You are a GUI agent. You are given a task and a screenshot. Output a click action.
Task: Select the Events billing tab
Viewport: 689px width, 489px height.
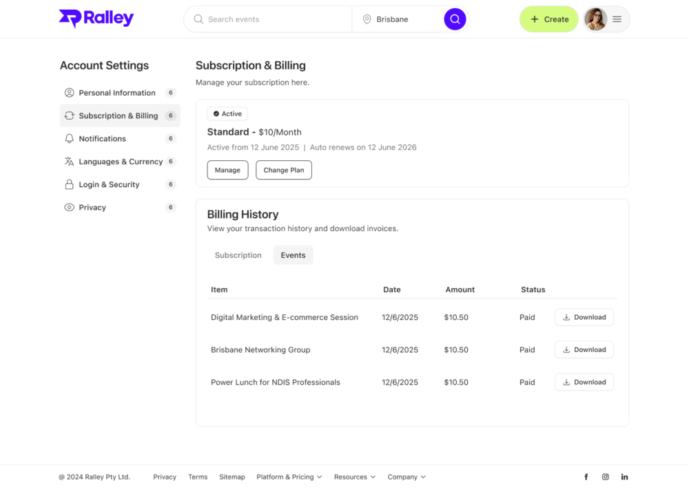(293, 254)
